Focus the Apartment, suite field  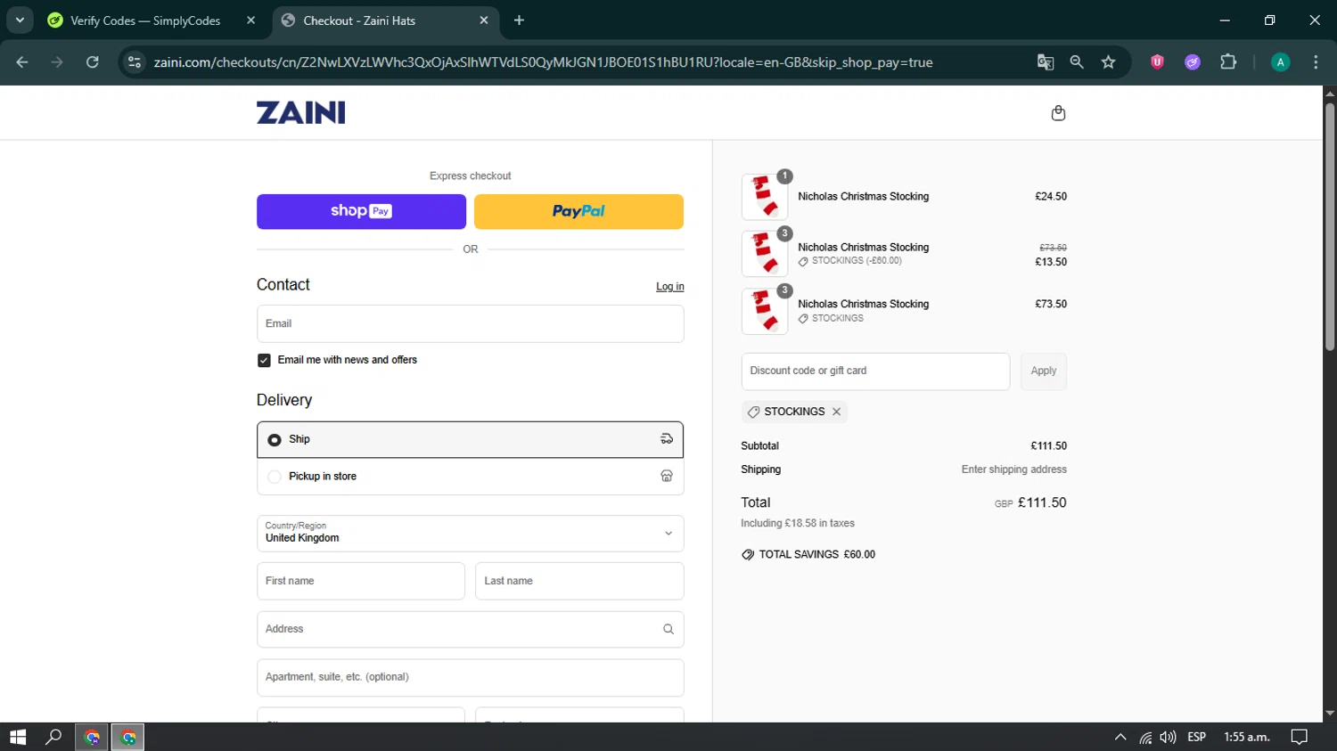click(x=470, y=677)
